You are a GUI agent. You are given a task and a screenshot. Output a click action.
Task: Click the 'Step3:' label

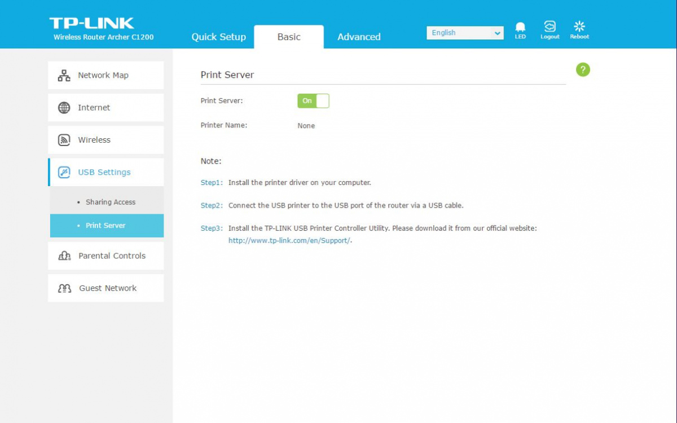click(x=212, y=228)
